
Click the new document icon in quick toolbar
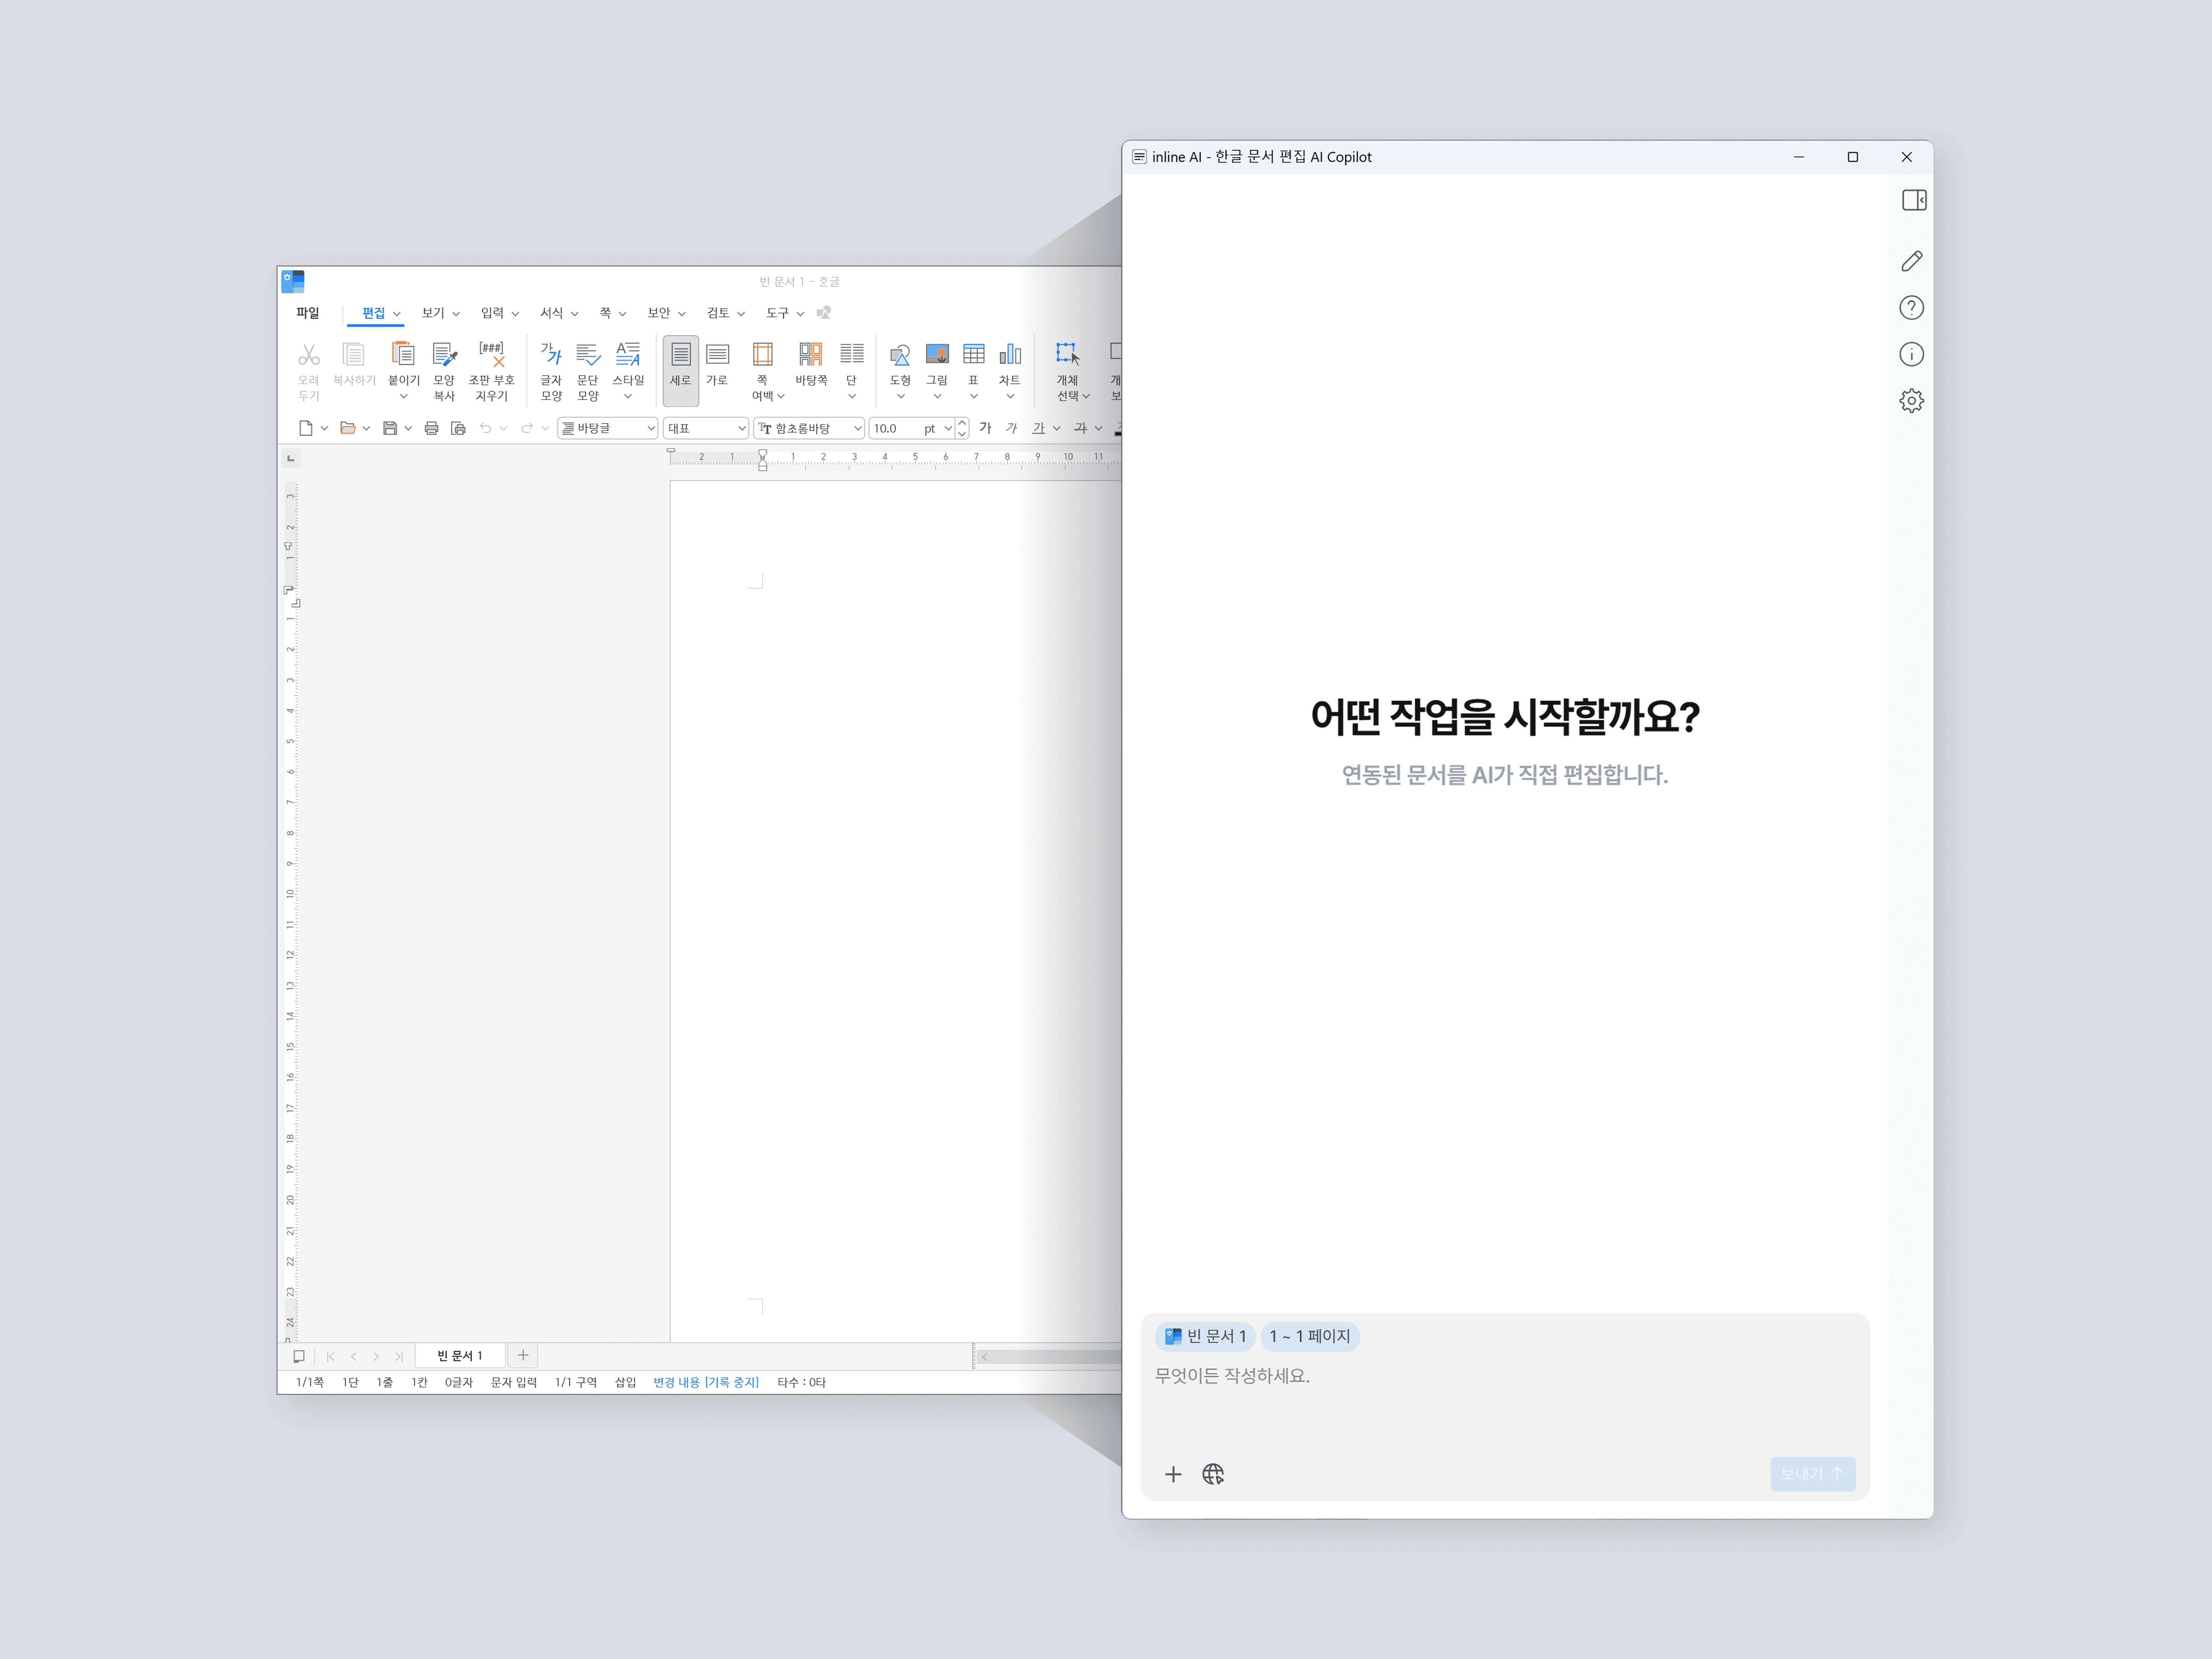click(x=306, y=428)
